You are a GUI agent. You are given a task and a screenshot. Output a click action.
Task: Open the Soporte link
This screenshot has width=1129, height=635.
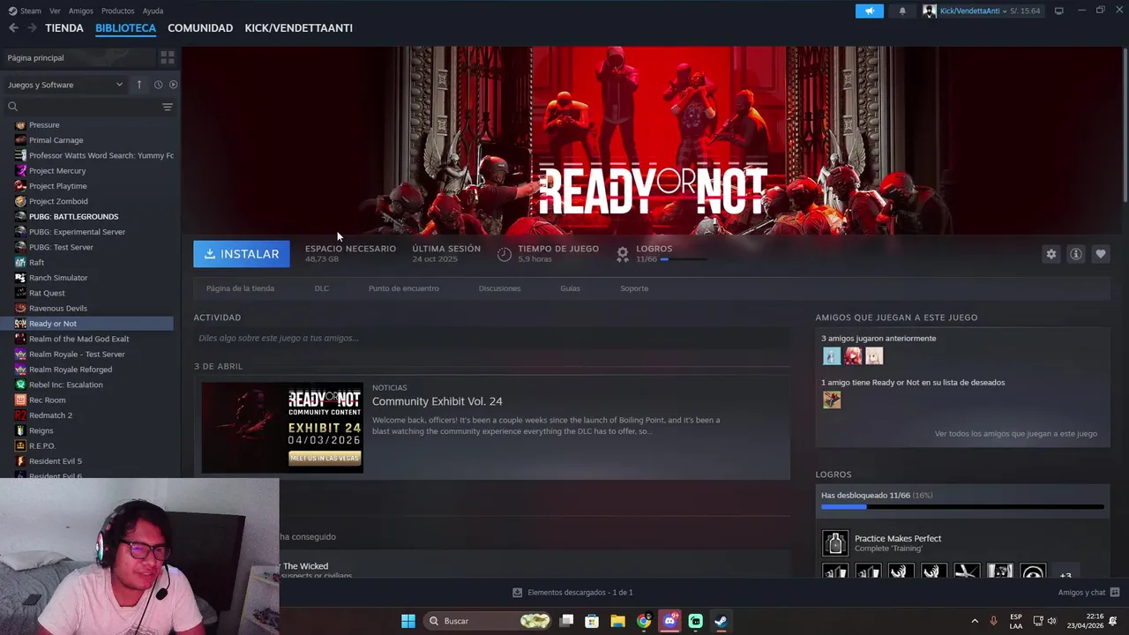pos(634,288)
